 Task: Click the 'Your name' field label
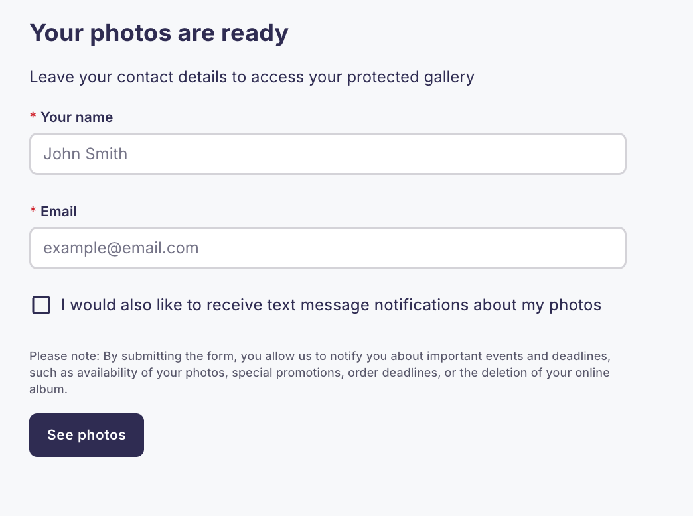click(76, 117)
